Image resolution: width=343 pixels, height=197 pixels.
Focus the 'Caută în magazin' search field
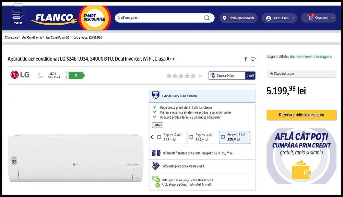pos(165,18)
